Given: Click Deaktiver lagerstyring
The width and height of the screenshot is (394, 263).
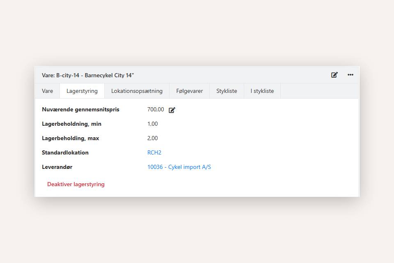Looking at the screenshot, I should [76, 184].
